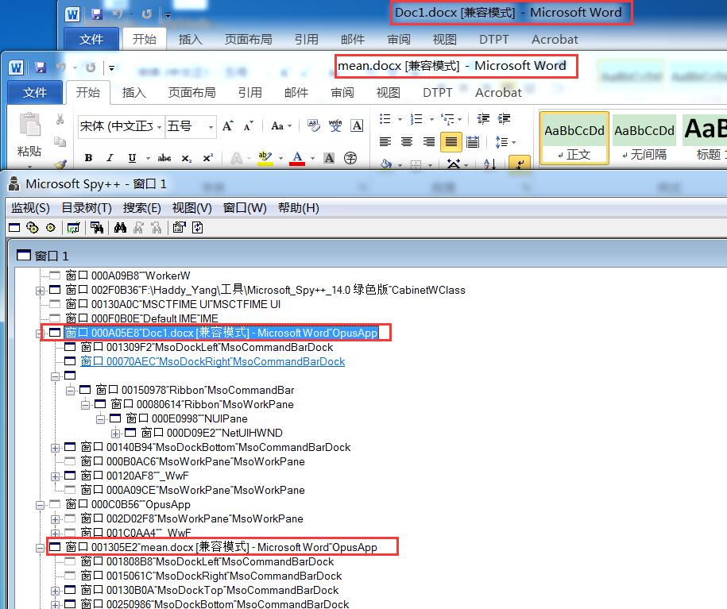Toggle the highlighted Justify alignment button
This screenshot has width=727, height=609.
[451, 142]
